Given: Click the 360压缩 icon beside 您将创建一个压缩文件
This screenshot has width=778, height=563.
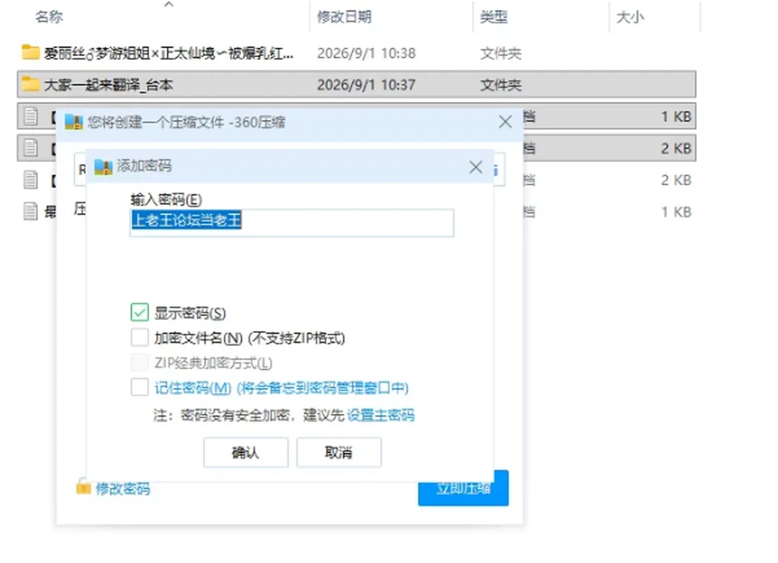Looking at the screenshot, I should point(74,122).
